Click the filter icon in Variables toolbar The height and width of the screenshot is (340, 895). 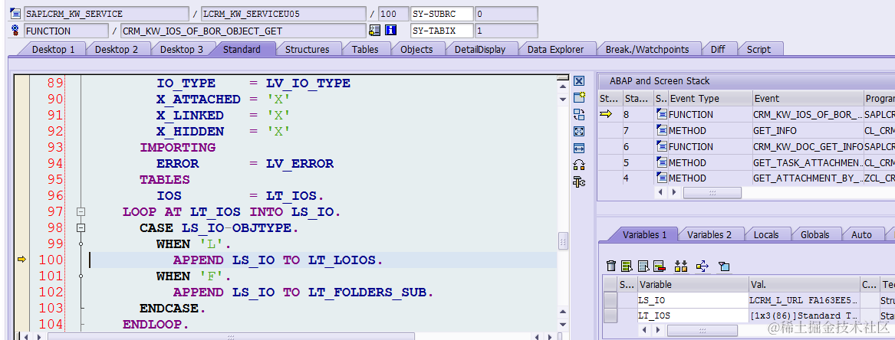724,266
